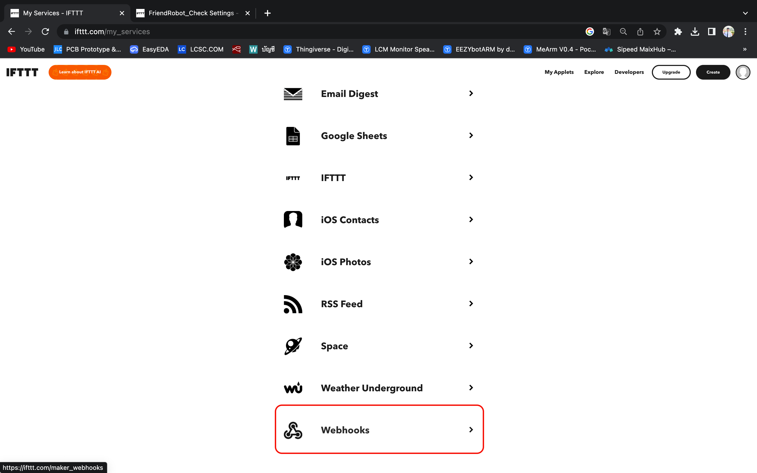Viewport: 757px width, 473px height.
Task: Open the Sipeed MaixHub bookmark
Action: [x=640, y=49]
